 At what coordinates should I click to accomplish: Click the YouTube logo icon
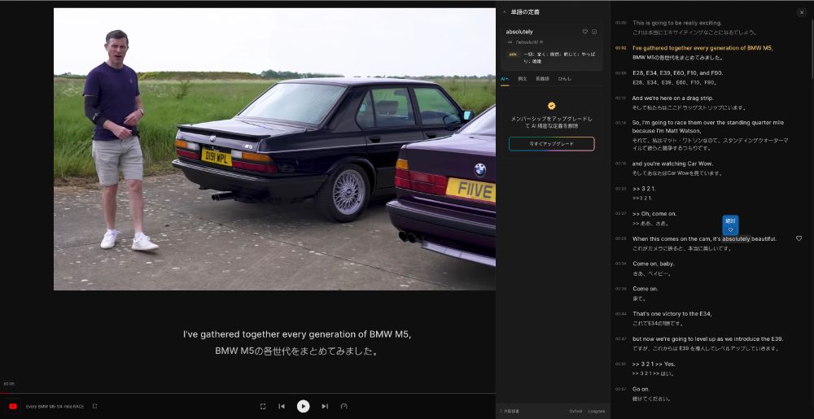pyautogui.click(x=13, y=407)
